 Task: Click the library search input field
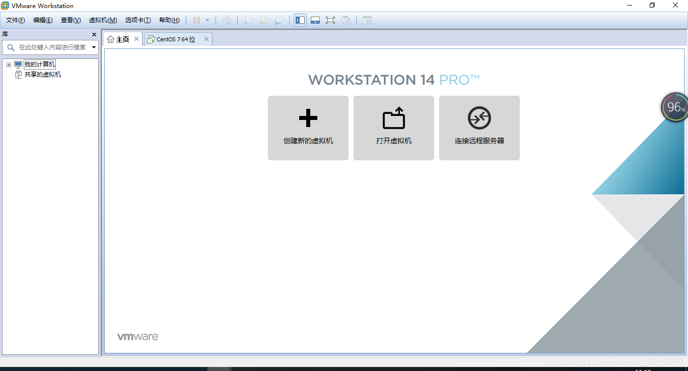point(53,47)
